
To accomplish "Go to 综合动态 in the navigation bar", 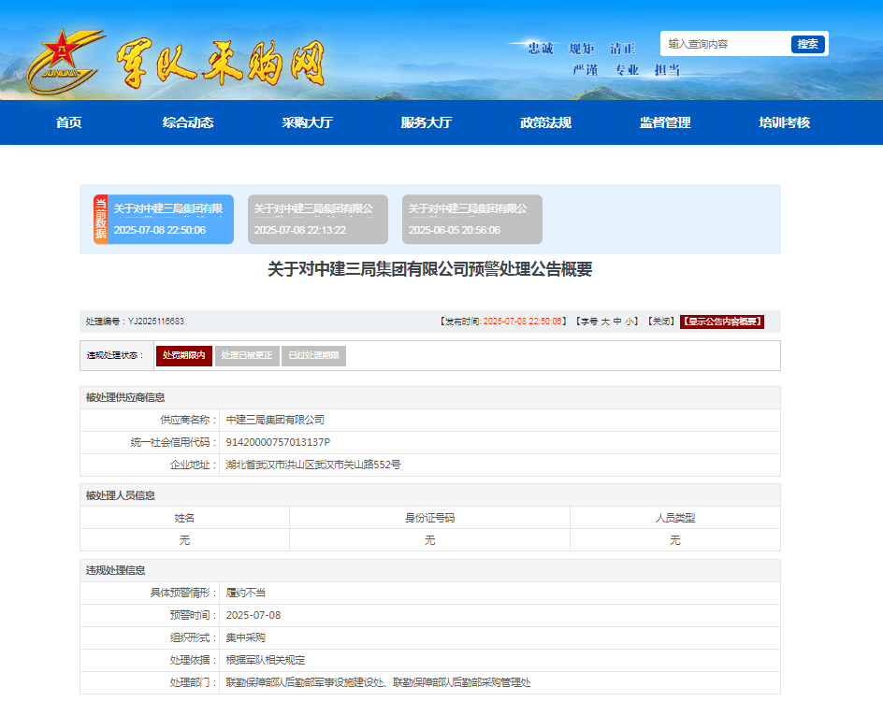I will coord(188,122).
